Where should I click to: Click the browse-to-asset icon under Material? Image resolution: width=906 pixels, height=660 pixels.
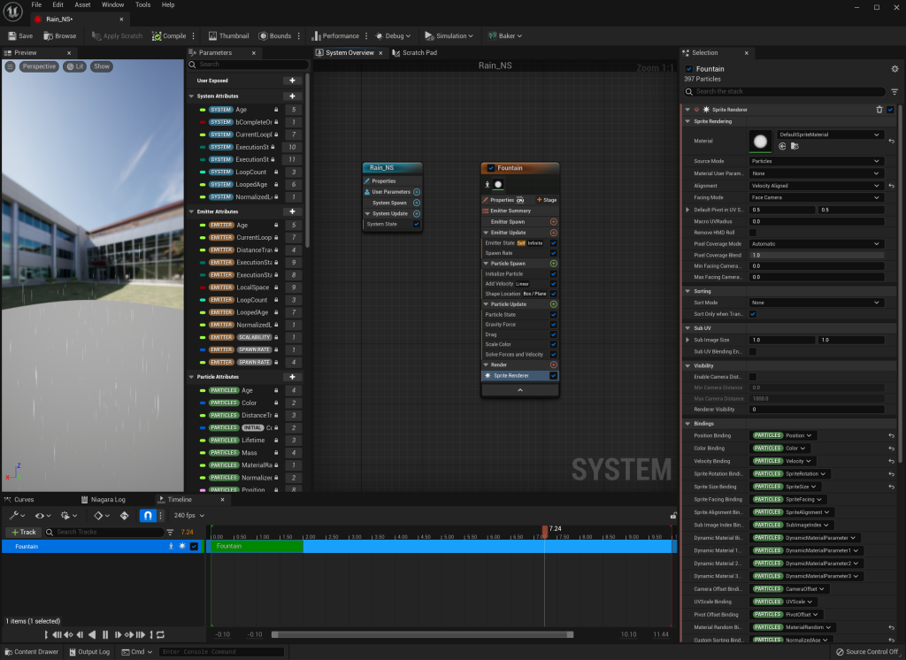coord(795,146)
